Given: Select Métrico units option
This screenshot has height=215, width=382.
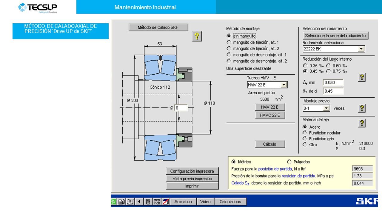Looking at the screenshot, I should click(233, 162).
